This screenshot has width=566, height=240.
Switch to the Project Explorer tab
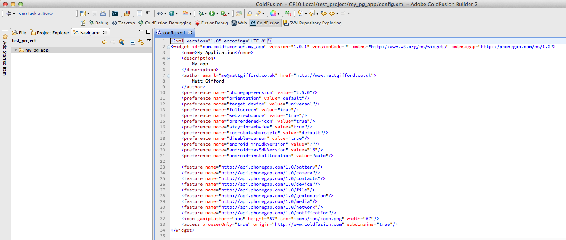[50, 33]
